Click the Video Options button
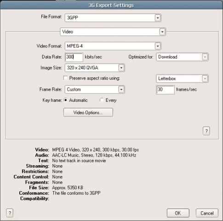Image resolution: width=223 pixels, height=221 pixels. (88, 112)
